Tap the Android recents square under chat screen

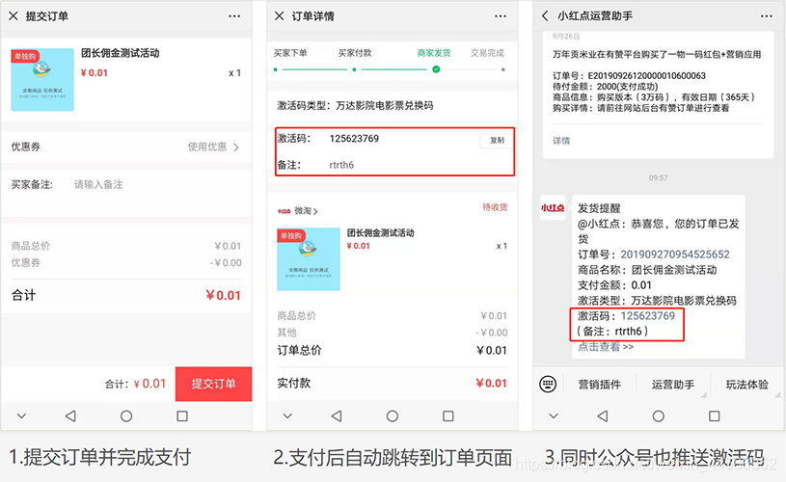point(715,415)
